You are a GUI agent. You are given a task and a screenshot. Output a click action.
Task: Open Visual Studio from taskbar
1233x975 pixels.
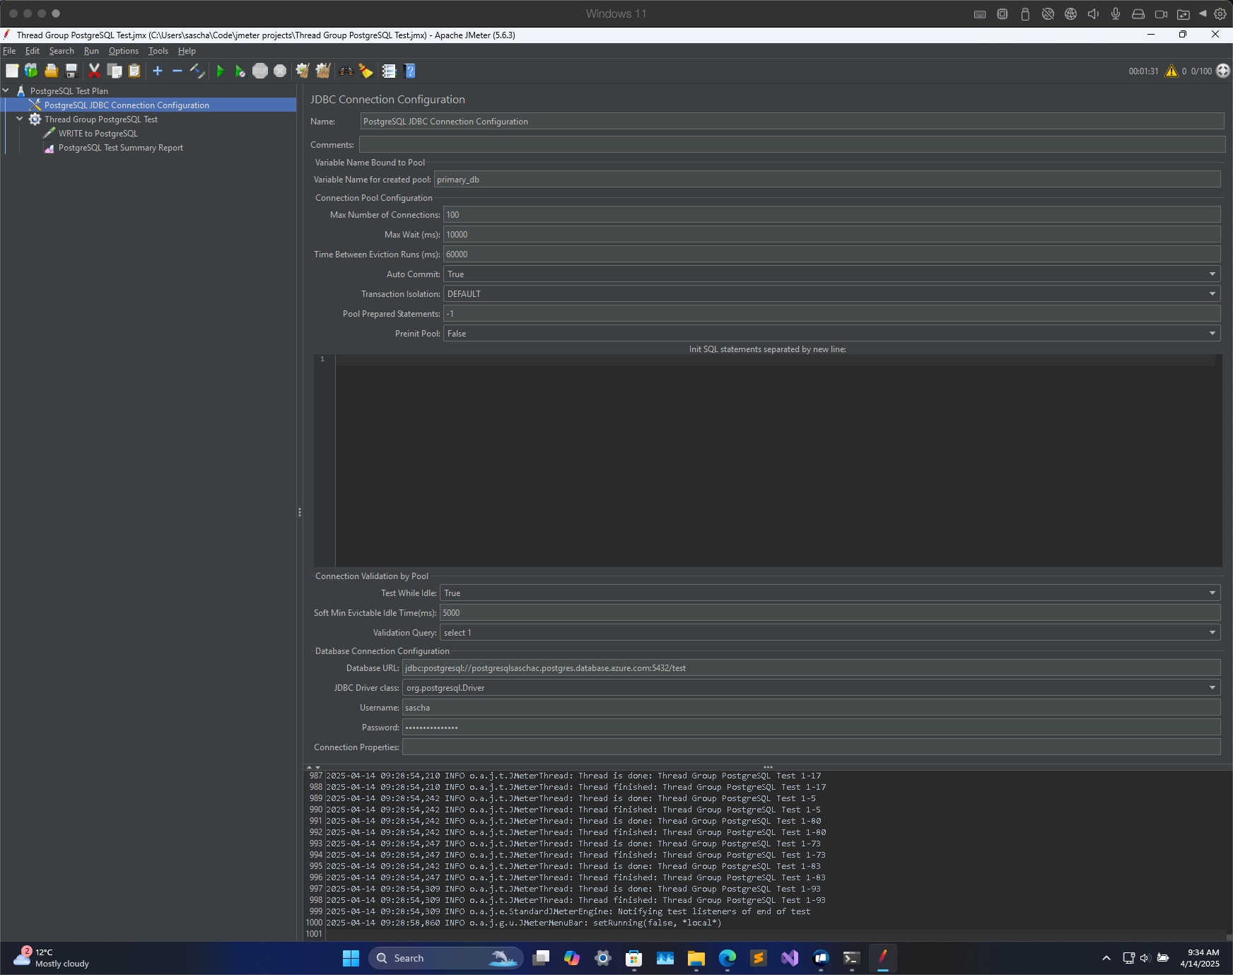[x=790, y=958]
